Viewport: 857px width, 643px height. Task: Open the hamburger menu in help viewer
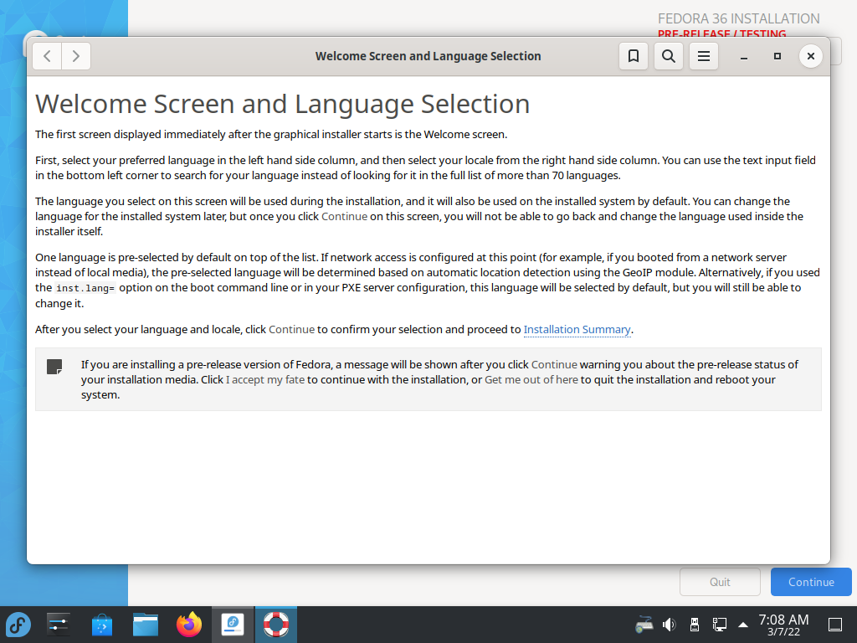click(703, 56)
